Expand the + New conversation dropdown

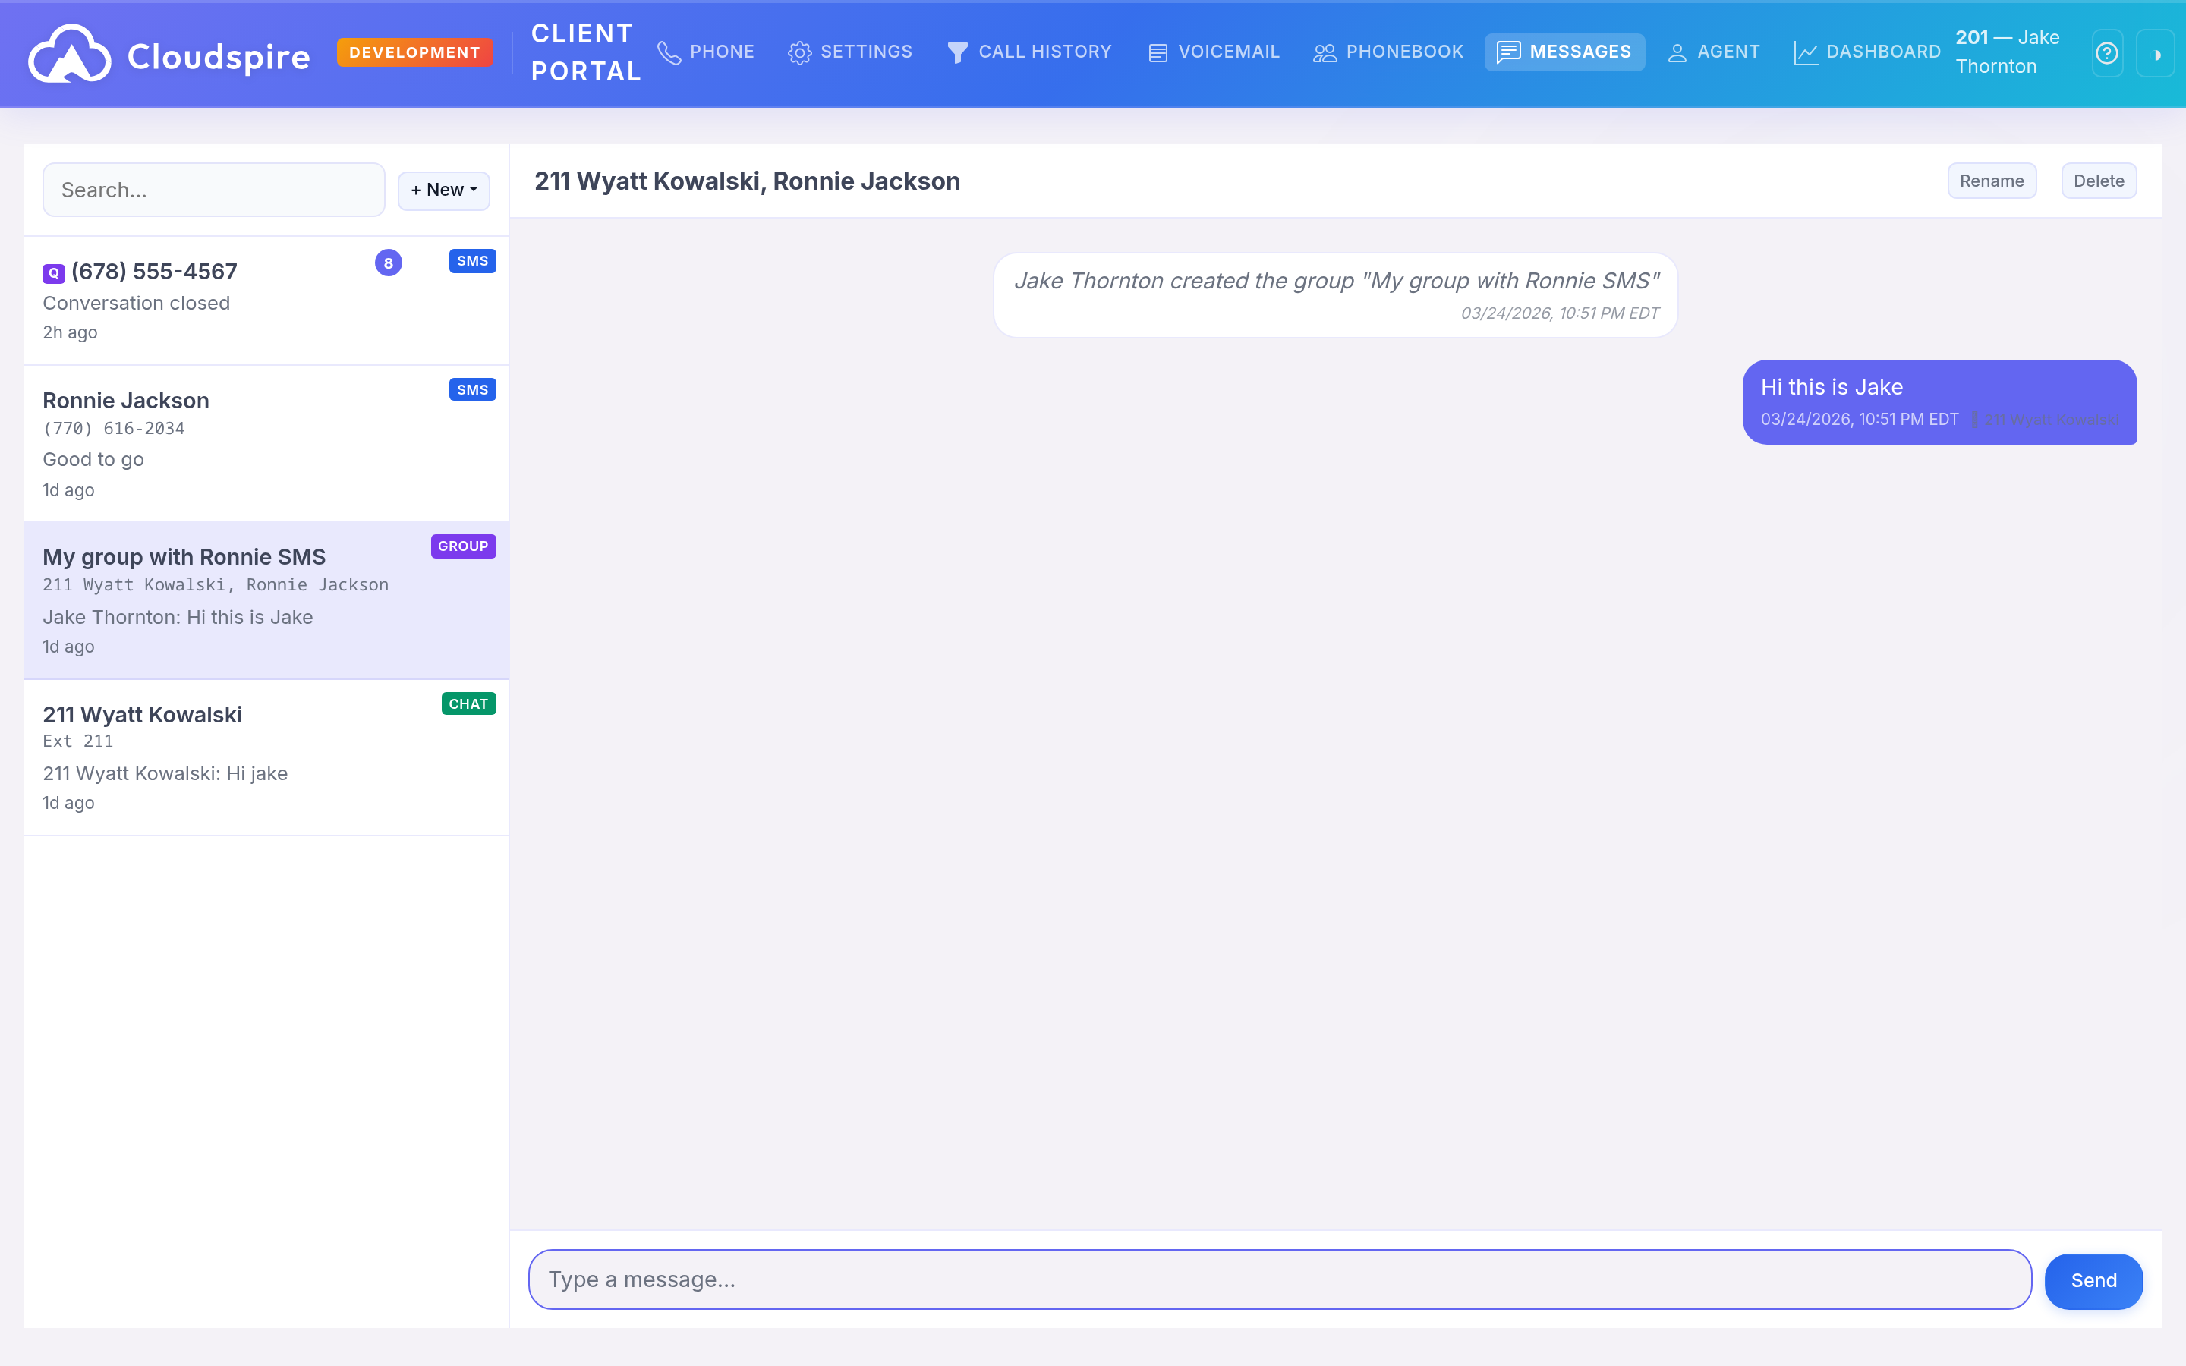pos(443,190)
